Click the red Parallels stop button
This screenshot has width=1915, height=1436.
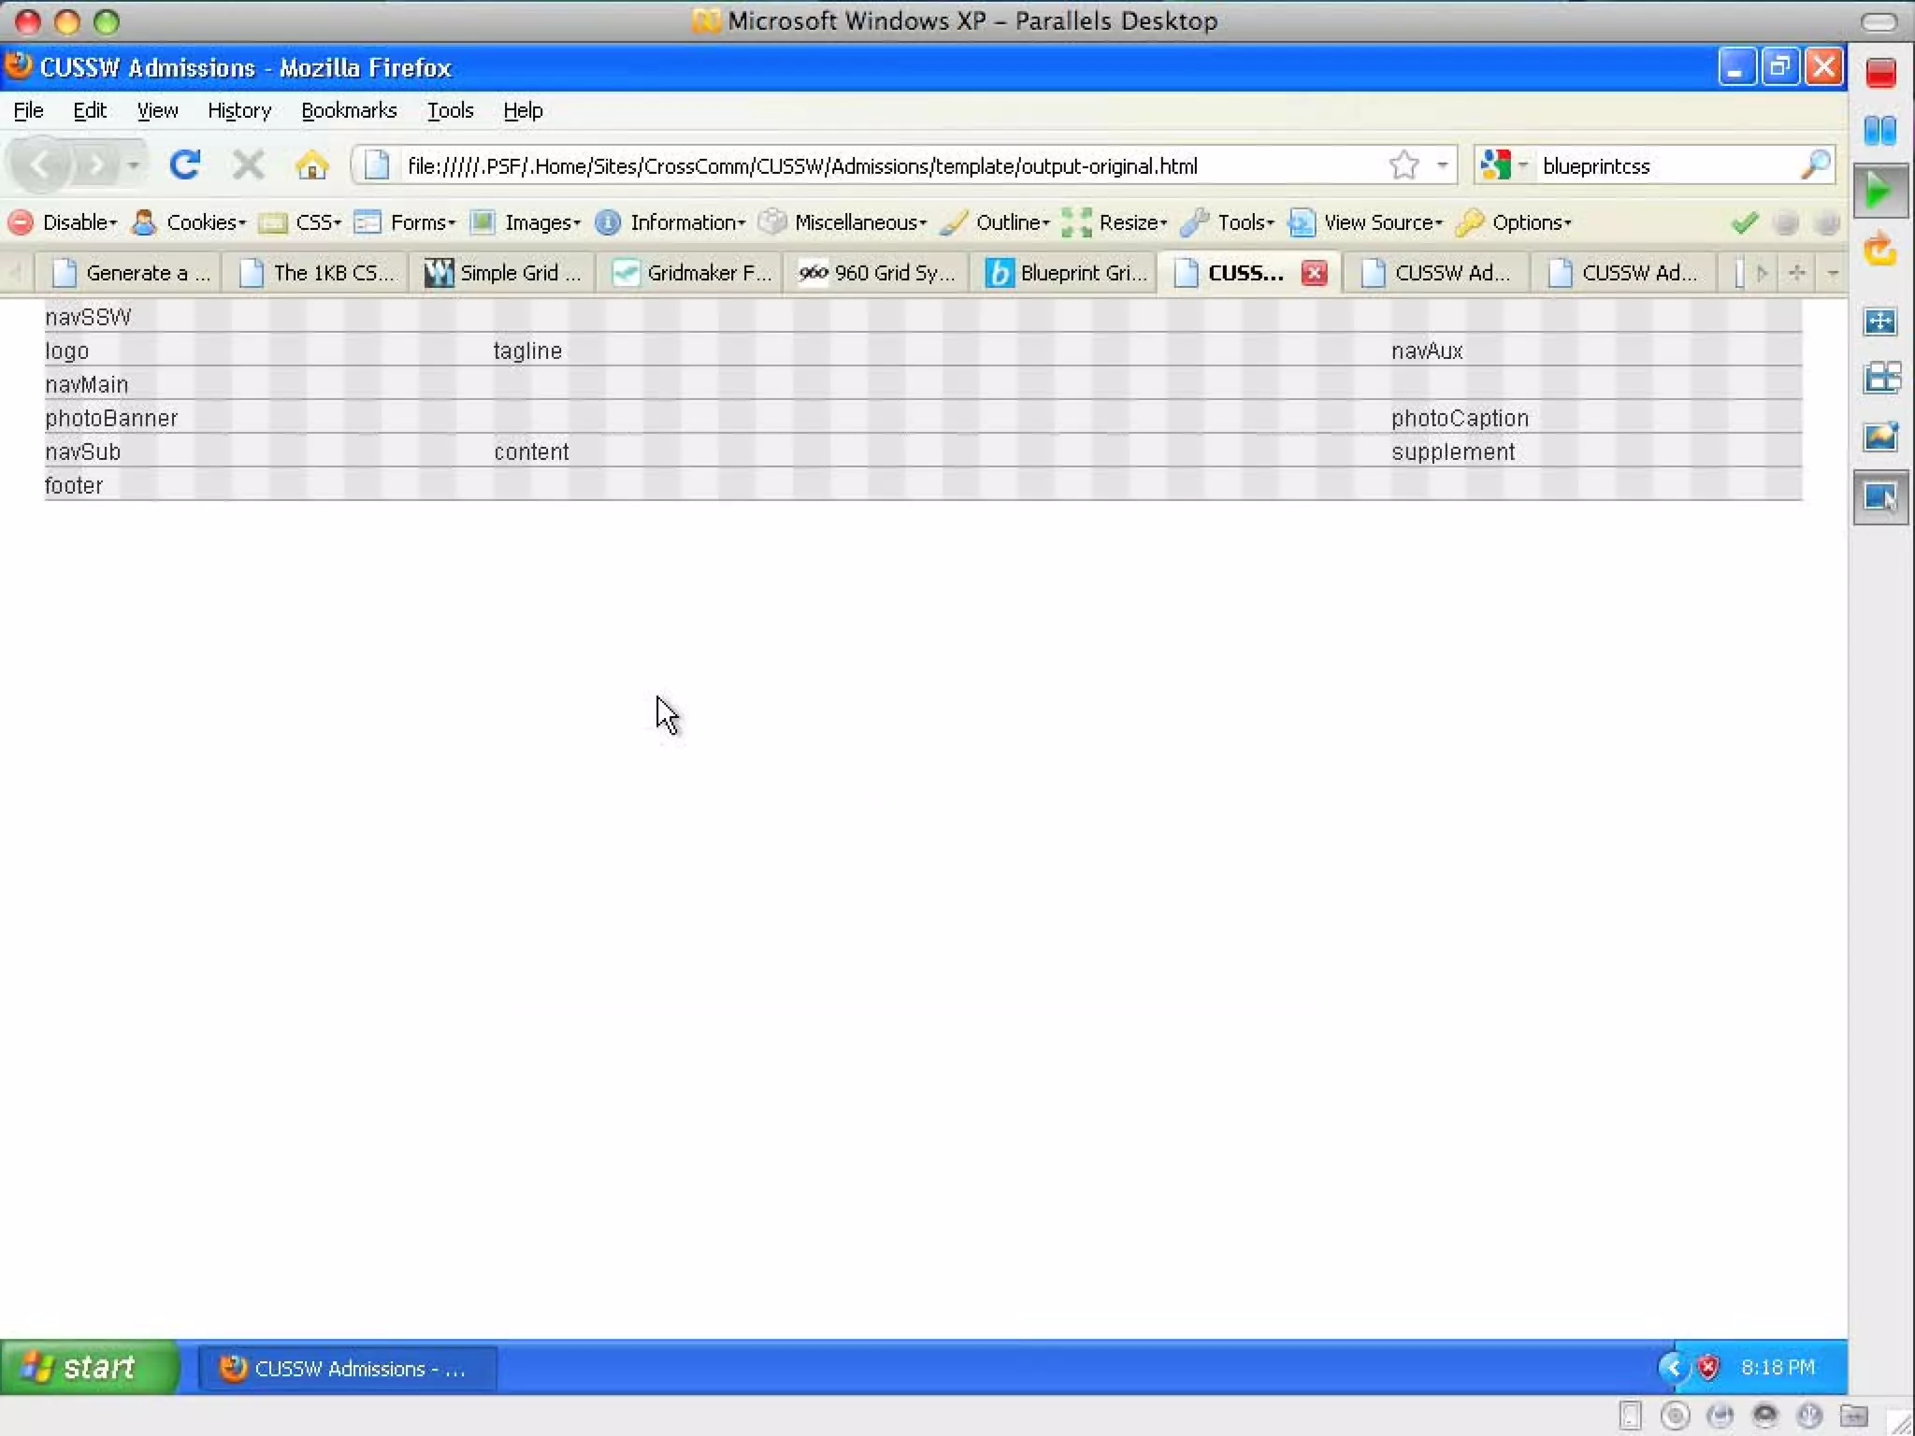pos(1880,74)
